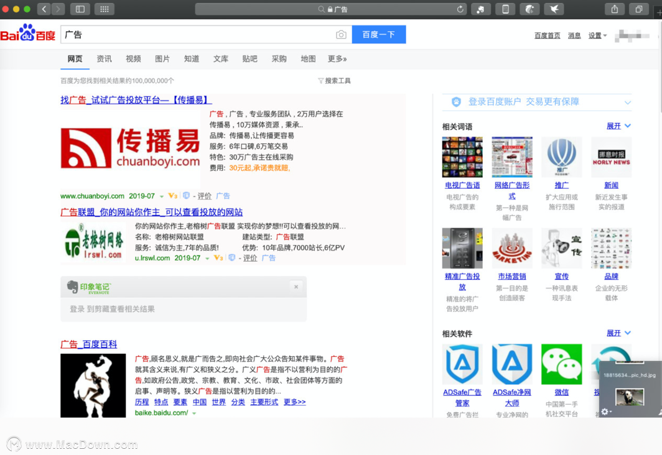The width and height of the screenshot is (662, 455).
Task: Switch to the 视频 tab
Action: [x=133, y=59]
